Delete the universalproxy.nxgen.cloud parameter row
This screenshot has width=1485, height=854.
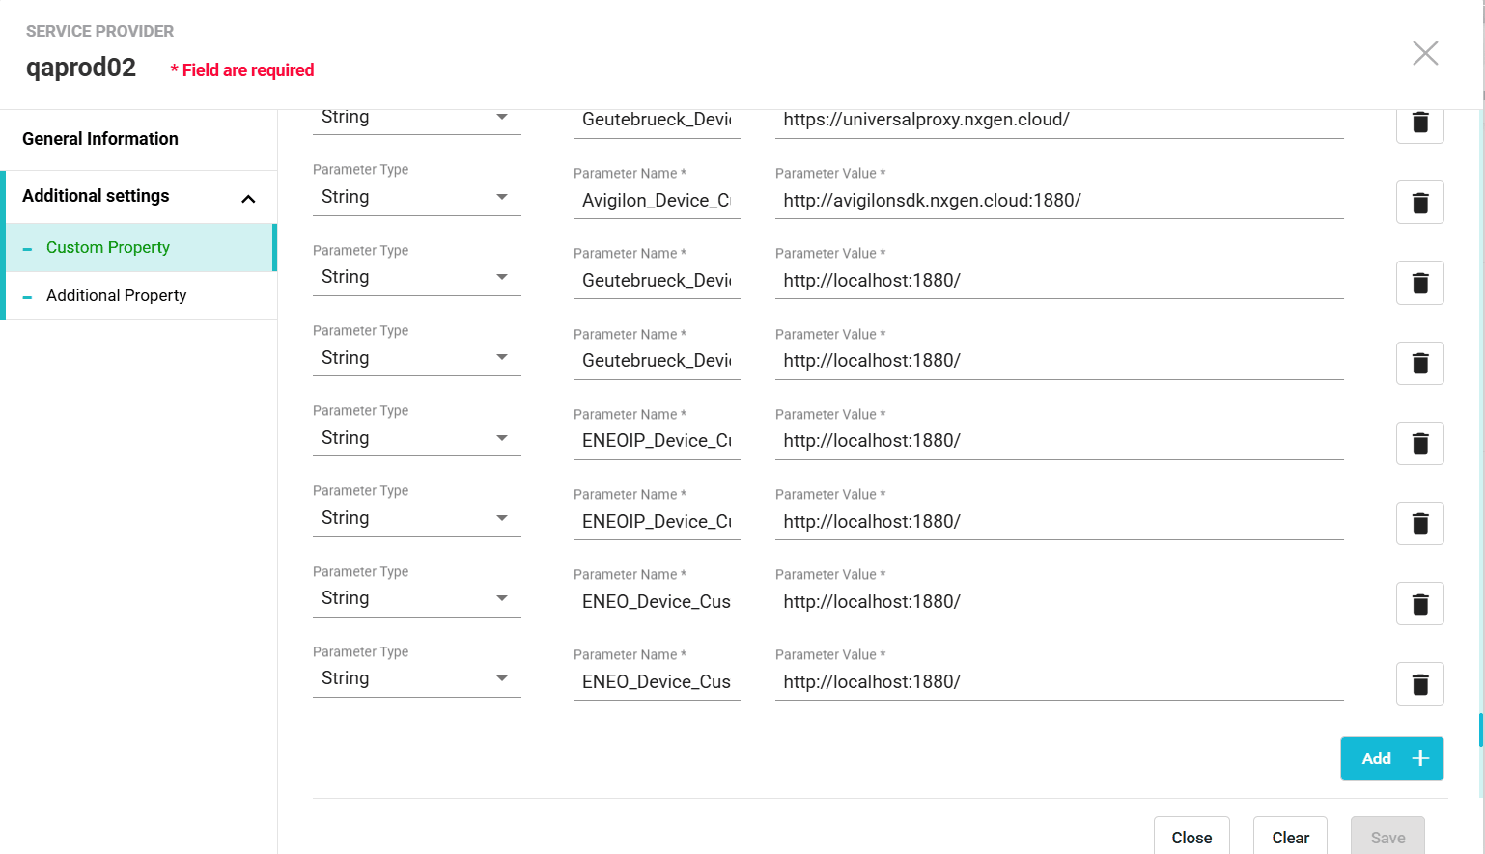point(1419,124)
